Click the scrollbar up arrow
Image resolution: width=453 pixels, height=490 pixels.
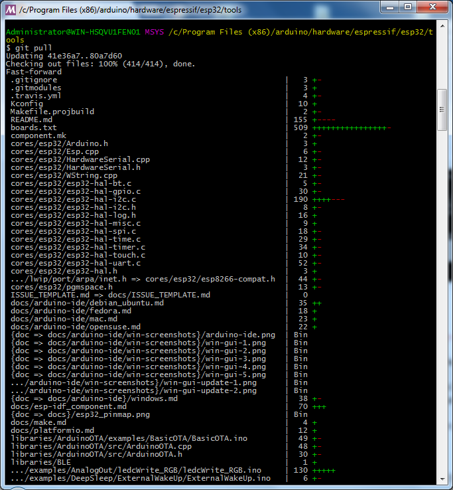click(442, 26)
